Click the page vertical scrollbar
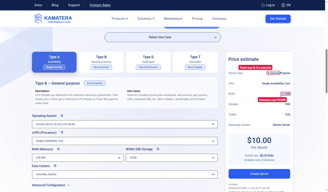Image resolution: width=328 pixels, height=192 pixels. pyautogui.click(x=326, y=71)
